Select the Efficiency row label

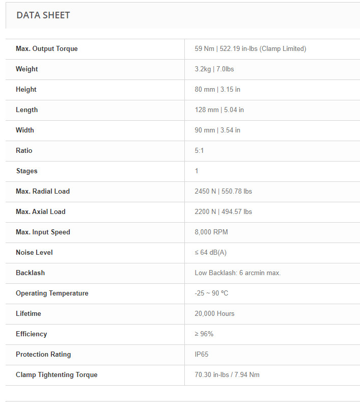click(31, 334)
